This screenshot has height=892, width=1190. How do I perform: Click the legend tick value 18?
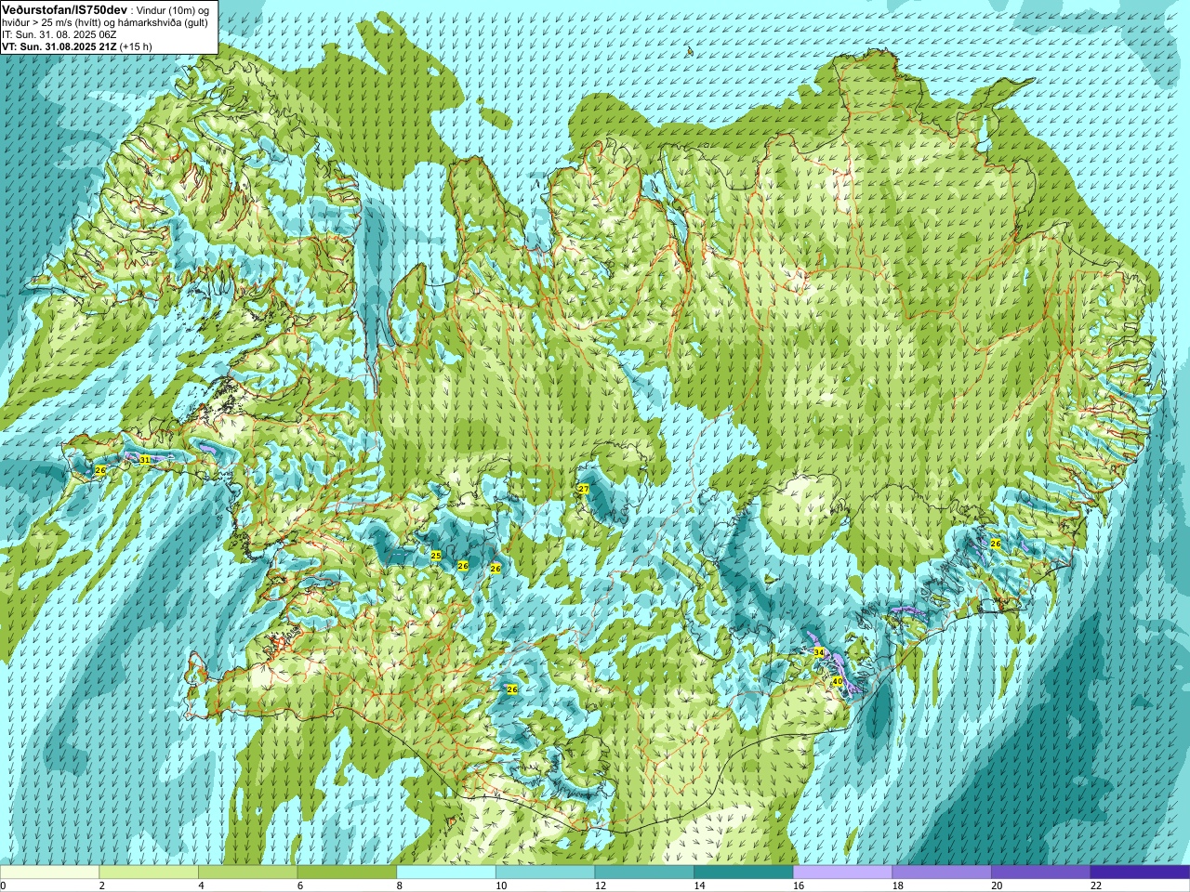pyautogui.click(x=898, y=885)
